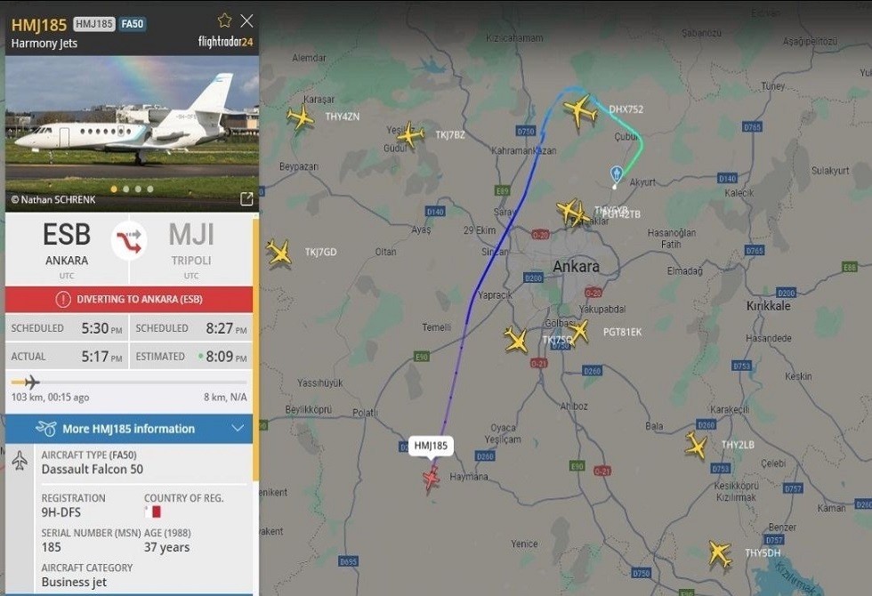Select the THY2LB aircraft icon

(x=696, y=446)
